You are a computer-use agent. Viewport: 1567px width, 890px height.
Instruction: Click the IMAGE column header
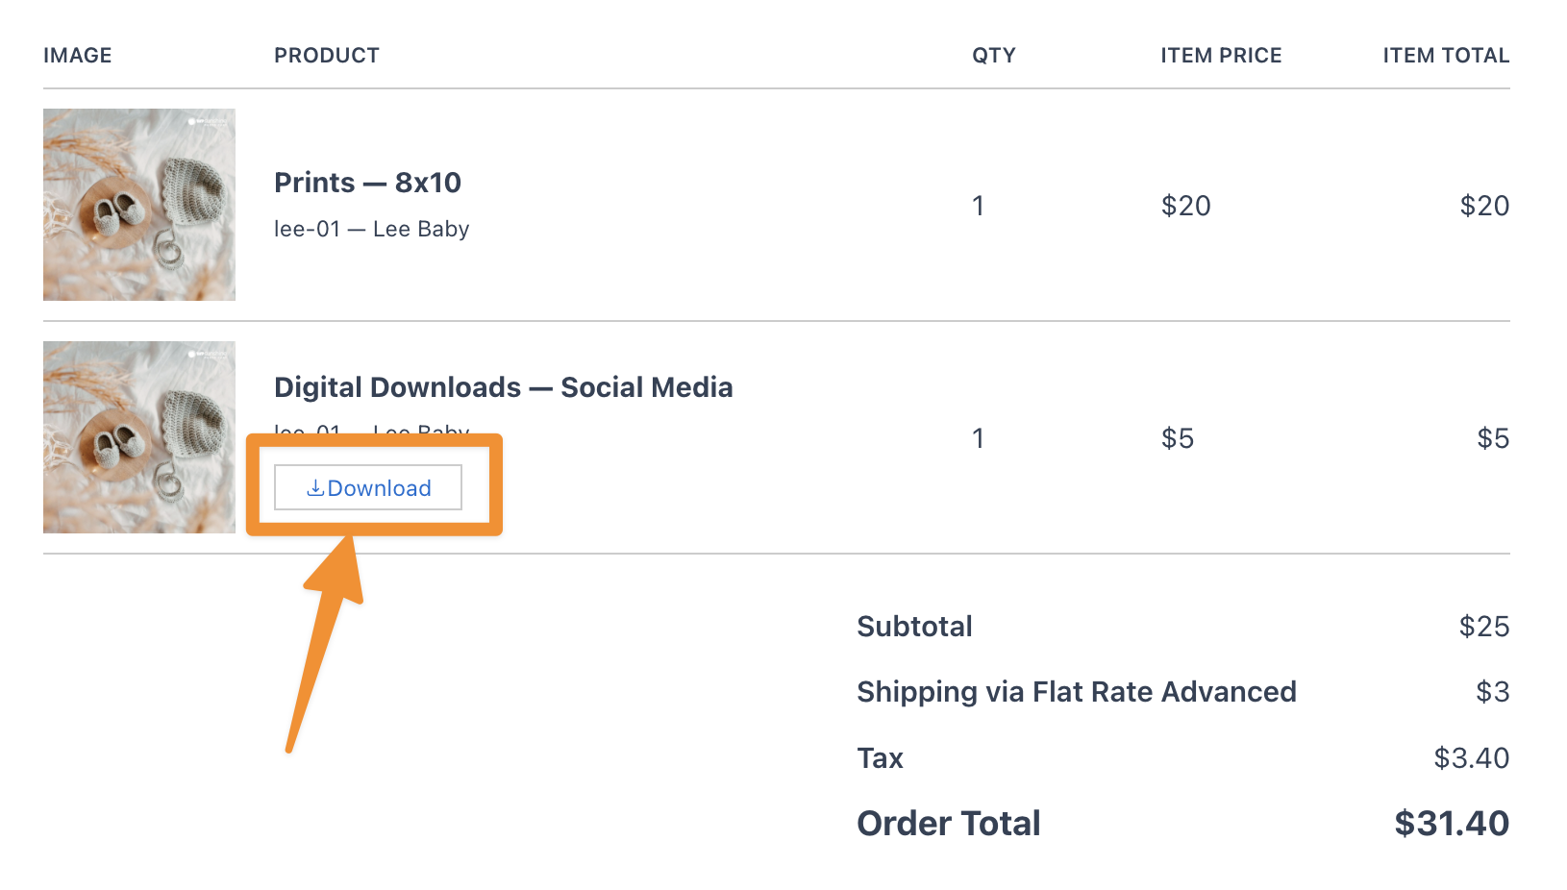click(x=77, y=55)
